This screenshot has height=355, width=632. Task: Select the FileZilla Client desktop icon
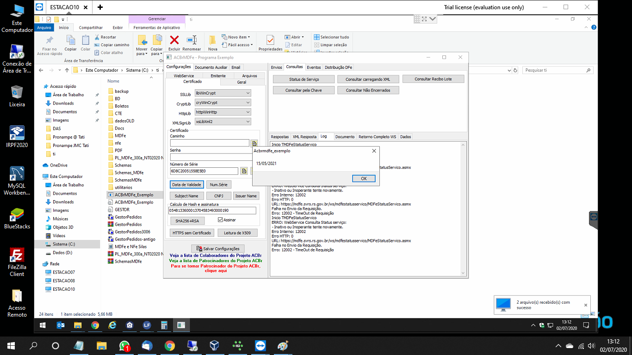[17, 262]
